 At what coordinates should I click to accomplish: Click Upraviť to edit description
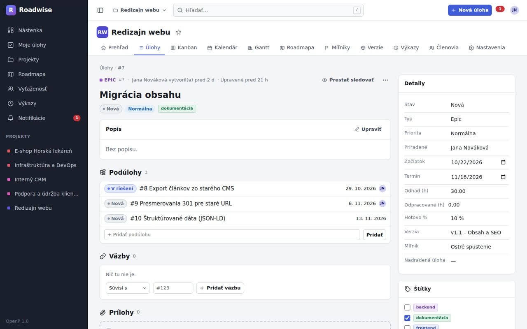[368, 129]
